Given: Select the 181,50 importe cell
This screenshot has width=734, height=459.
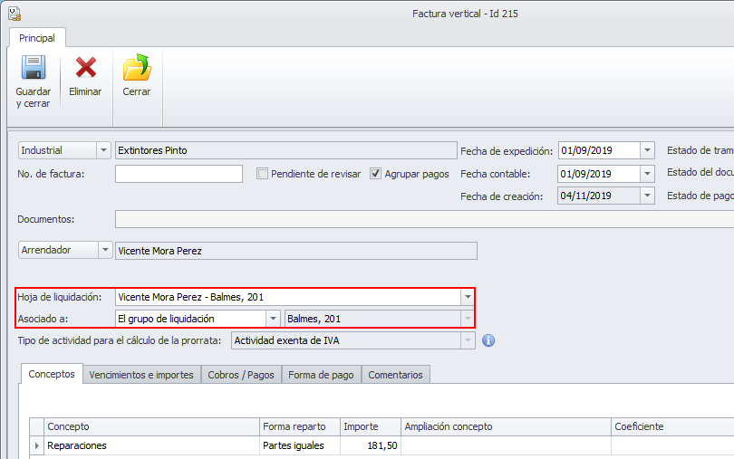Looking at the screenshot, I should click(x=371, y=445).
